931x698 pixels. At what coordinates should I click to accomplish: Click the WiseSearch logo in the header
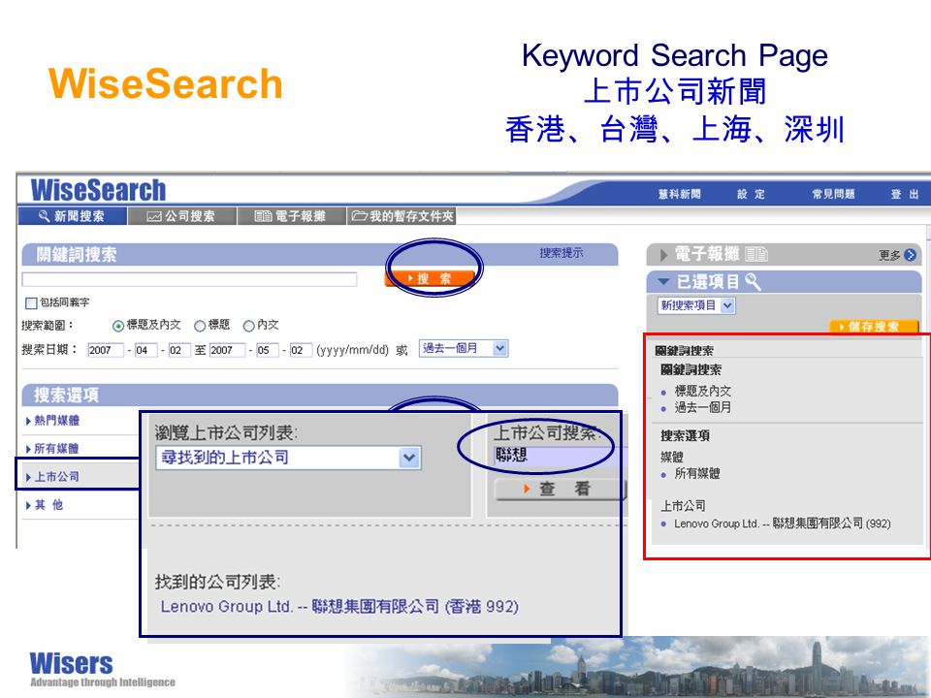point(99,191)
